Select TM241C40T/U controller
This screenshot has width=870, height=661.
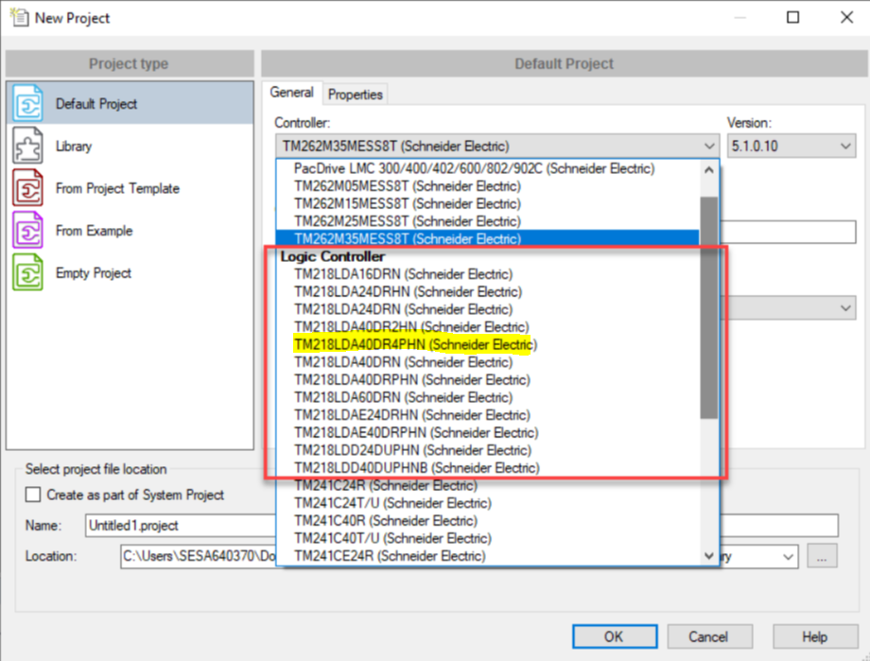488,538
